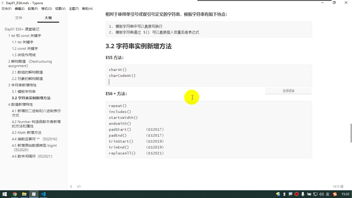352x198 pixels.
Task: Navigate to outline item 4.3 Math 新增方法
Action: coord(27,133)
